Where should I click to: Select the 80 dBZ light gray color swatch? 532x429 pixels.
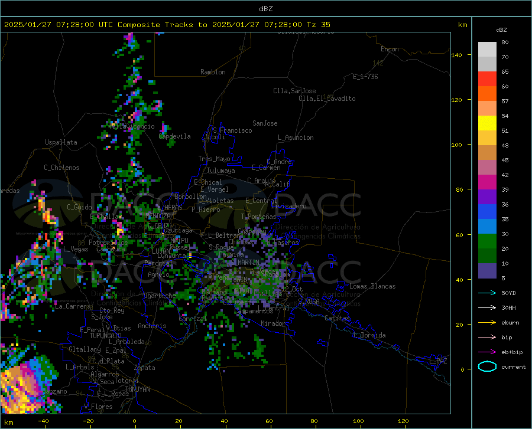487,50
